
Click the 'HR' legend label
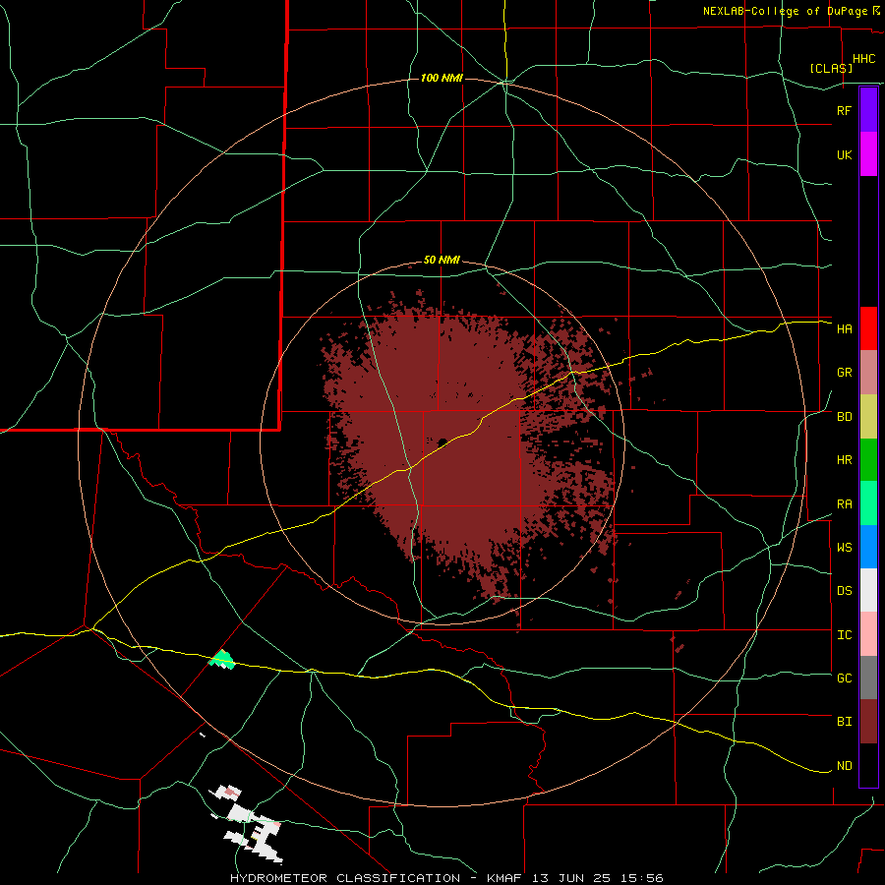coord(844,460)
